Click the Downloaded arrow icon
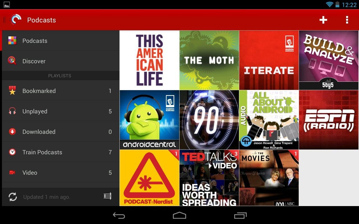The height and width of the screenshot is (224, 359). [12, 132]
